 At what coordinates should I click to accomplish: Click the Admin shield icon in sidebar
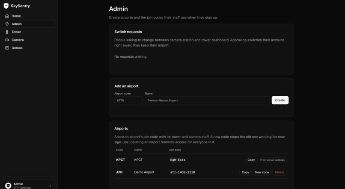[x=7, y=24]
